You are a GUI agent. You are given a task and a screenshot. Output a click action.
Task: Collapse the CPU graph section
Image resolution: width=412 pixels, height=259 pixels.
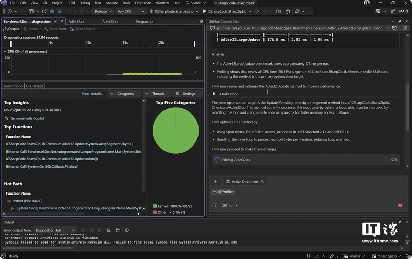click(5, 51)
